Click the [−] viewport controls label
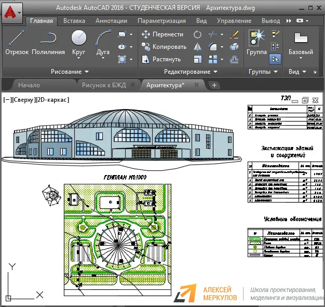 [7, 100]
